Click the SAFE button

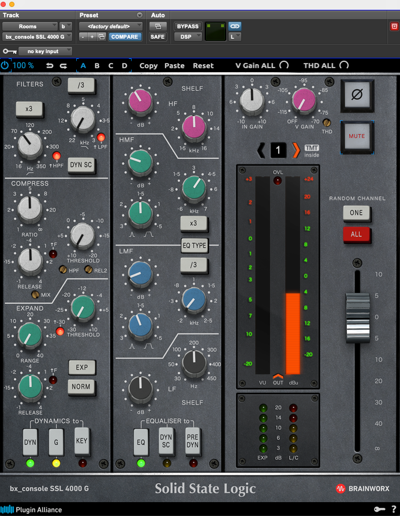158,37
